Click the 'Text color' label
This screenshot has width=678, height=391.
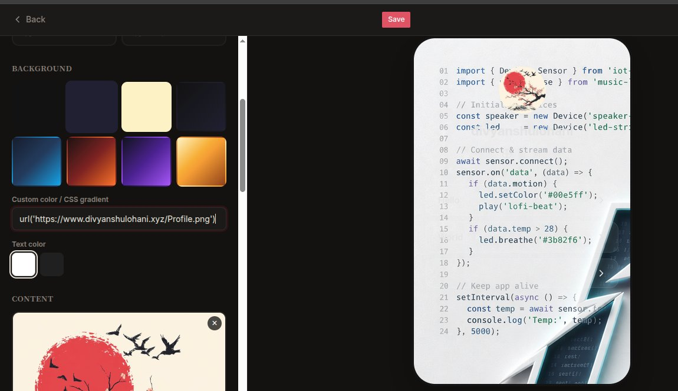(x=28, y=244)
